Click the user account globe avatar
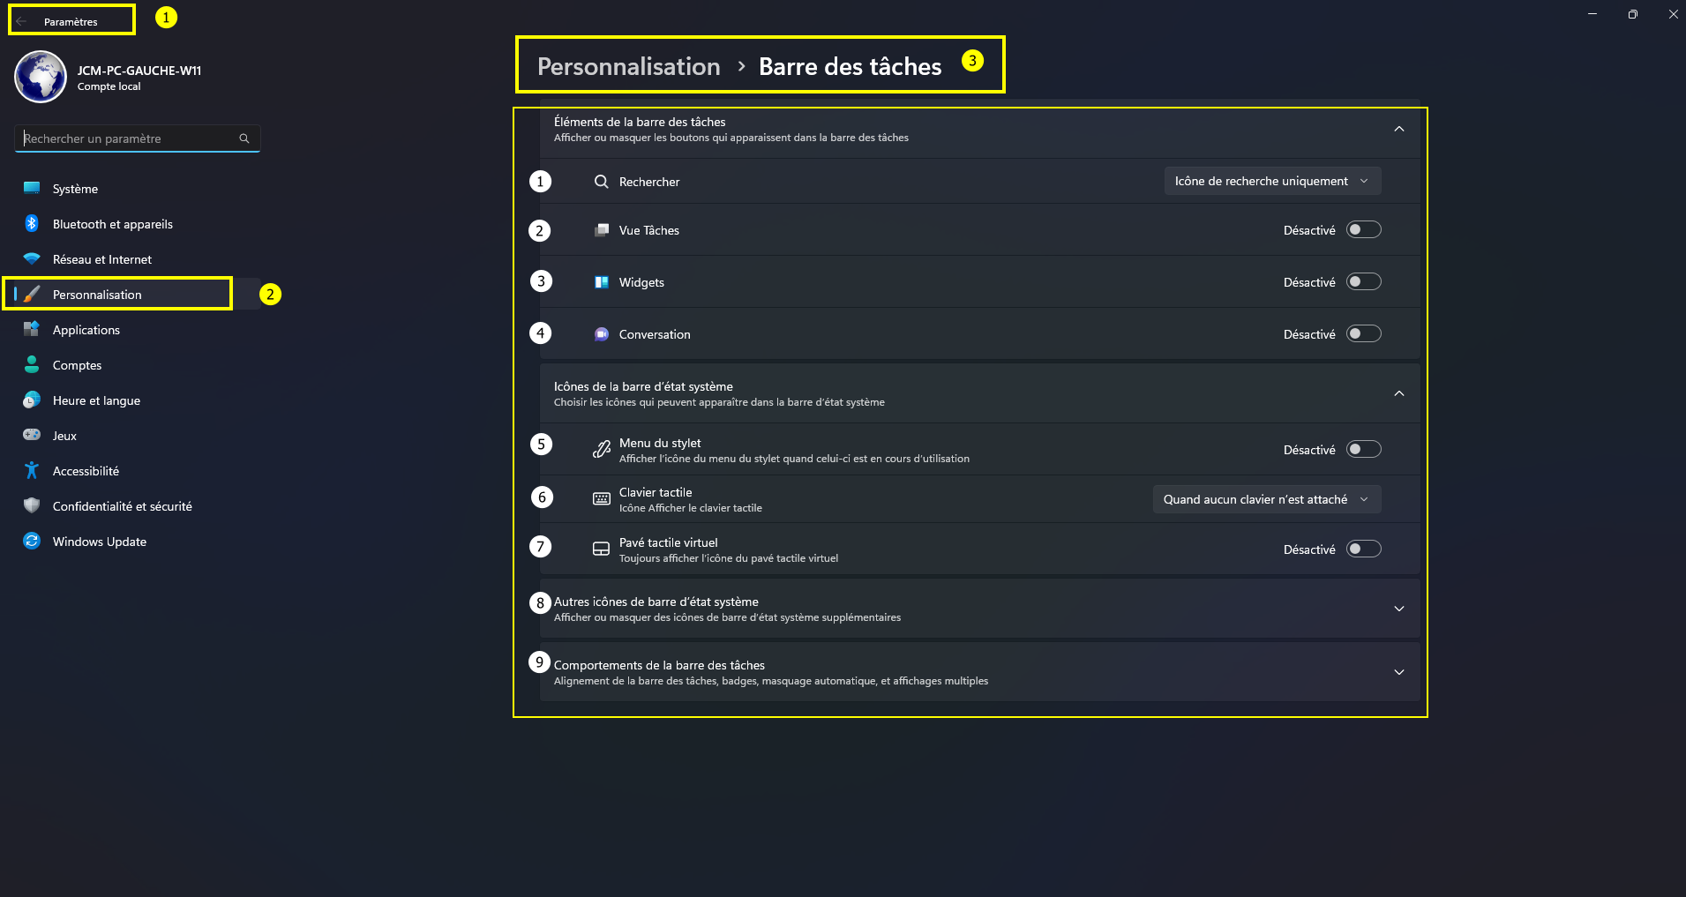This screenshot has height=897, width=1686. tap(41, 77)
